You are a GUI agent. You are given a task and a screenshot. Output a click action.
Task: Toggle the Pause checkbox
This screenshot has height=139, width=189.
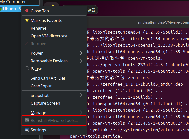point(27,69)
